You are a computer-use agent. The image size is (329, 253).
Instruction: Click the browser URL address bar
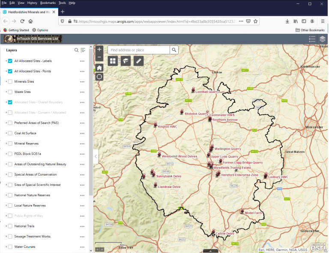click(158, 21)
